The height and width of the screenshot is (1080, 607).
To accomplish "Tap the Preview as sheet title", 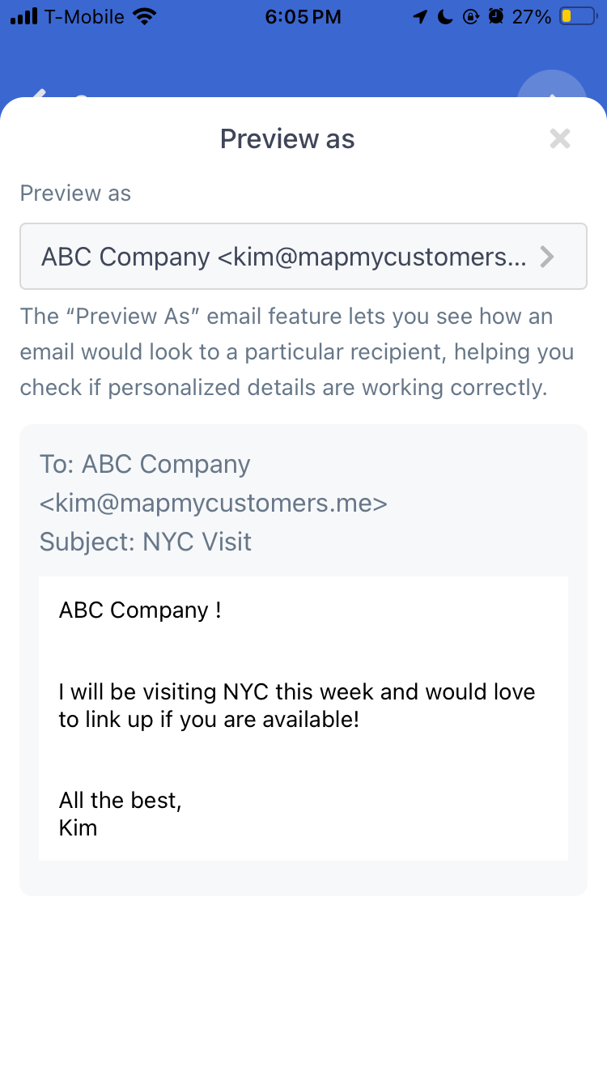I will click(x=287, y=138).
